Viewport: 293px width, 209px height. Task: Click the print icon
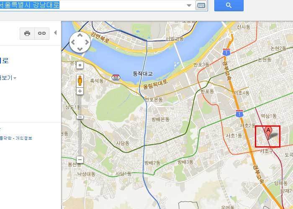point(27,33)
